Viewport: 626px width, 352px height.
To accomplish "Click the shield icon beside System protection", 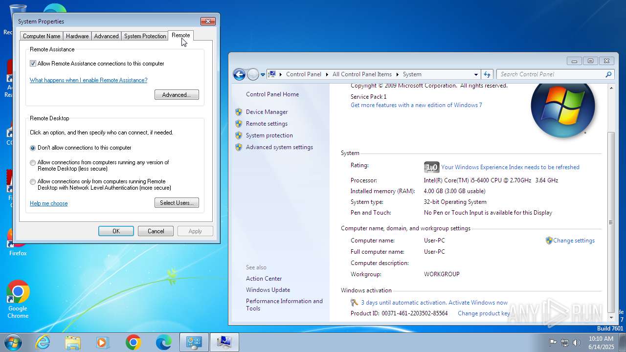I will [239, 135].
